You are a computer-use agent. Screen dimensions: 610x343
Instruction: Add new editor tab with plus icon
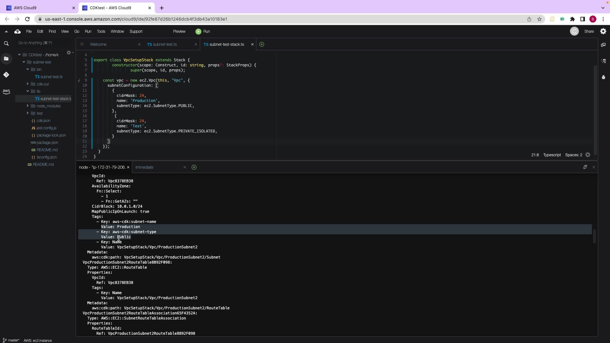click(x=261, y=44)
